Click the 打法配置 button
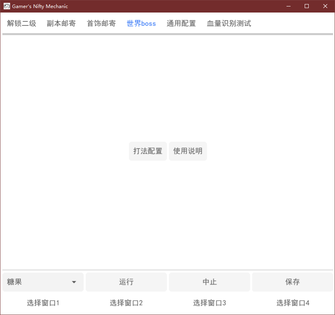 click(148, 151)
